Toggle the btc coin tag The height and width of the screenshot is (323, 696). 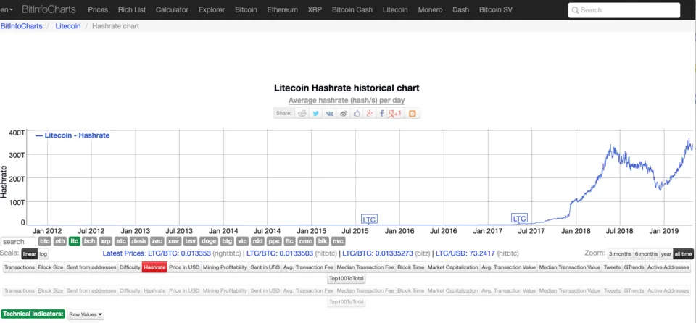pyautogui.click(x=45, y=241)
